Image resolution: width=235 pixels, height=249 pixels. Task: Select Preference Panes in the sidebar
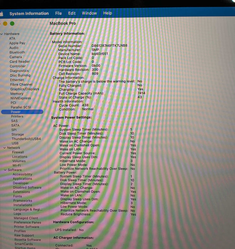(27, 222)
